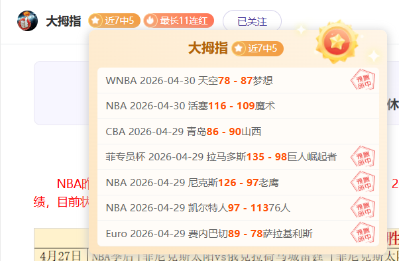
Task: Select 预测命中 stamp on 尼克斯 row
Action: 363,182
